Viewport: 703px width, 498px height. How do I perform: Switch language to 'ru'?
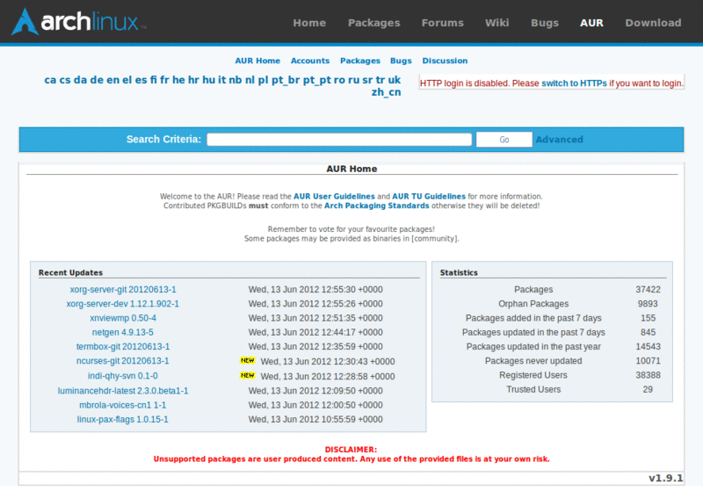(x=354, y=80)
